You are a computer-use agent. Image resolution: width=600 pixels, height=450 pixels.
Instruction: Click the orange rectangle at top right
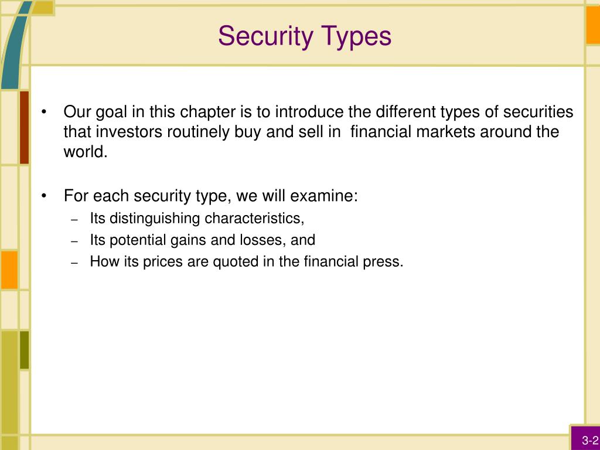[x=593, y=25]
